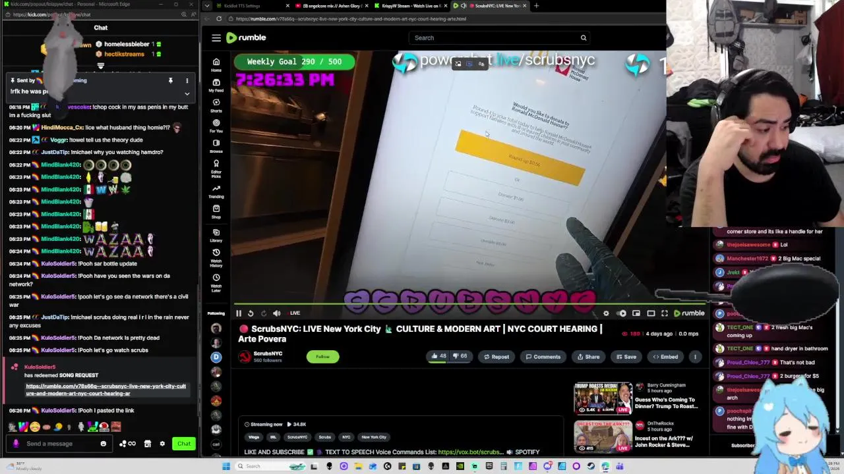Select the New York City tag
This screenshot has width=844, height=474.
point(374,437)
